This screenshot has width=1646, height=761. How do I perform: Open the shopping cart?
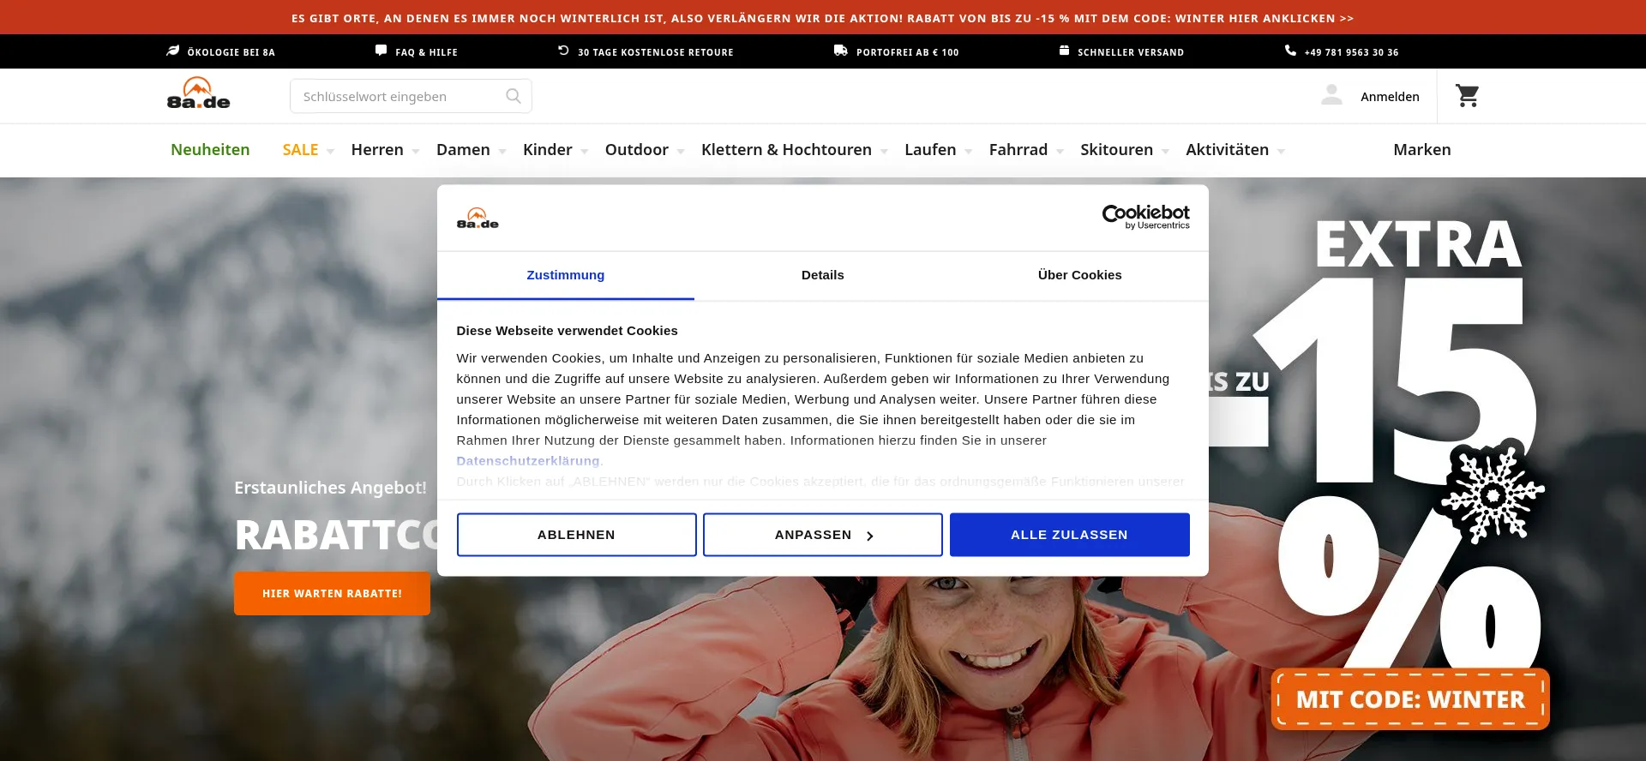pyautogui.click(x=1468, y=95)
